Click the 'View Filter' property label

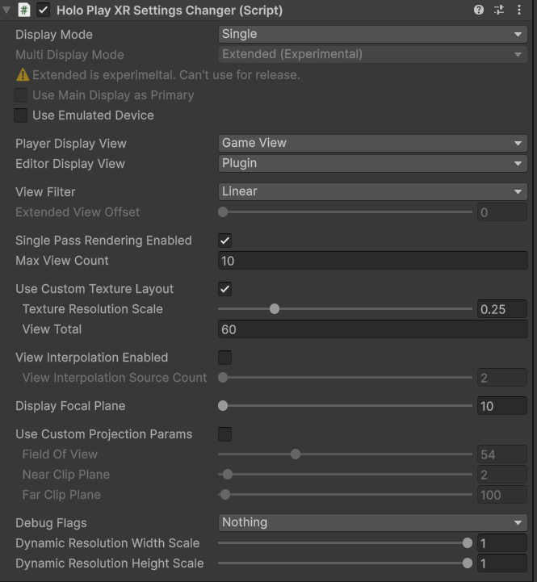pyautogui.click(x=45, y=192)
